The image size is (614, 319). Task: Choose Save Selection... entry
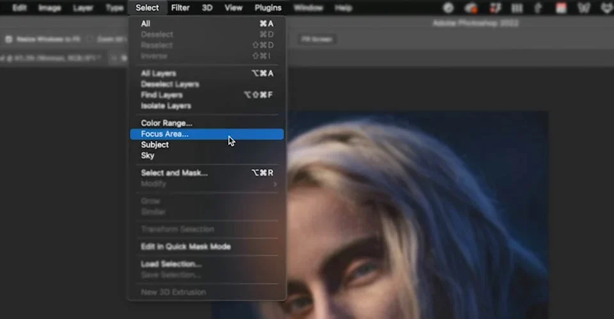(x=207, y=275)
